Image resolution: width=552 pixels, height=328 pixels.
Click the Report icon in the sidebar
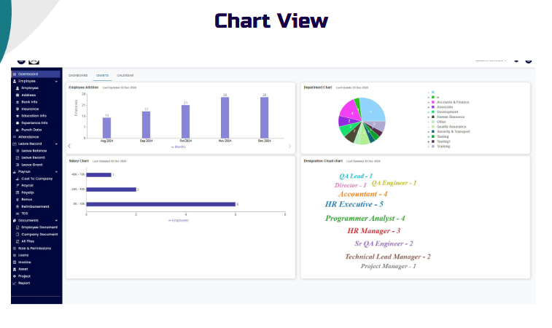click(14, 283)
